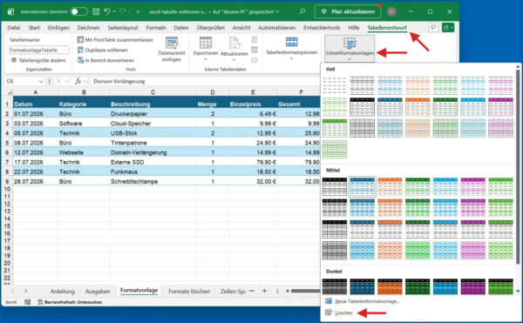This screenshot has width=523, height=323.
Task: Click Neue Tabellenformatvorlage...
Action: pos(363,301)
